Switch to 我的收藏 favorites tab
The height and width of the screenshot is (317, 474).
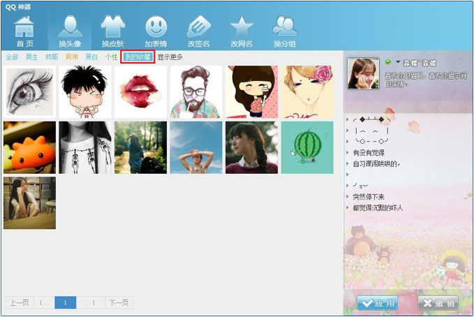pyautogui.click(x=138, y=57)
